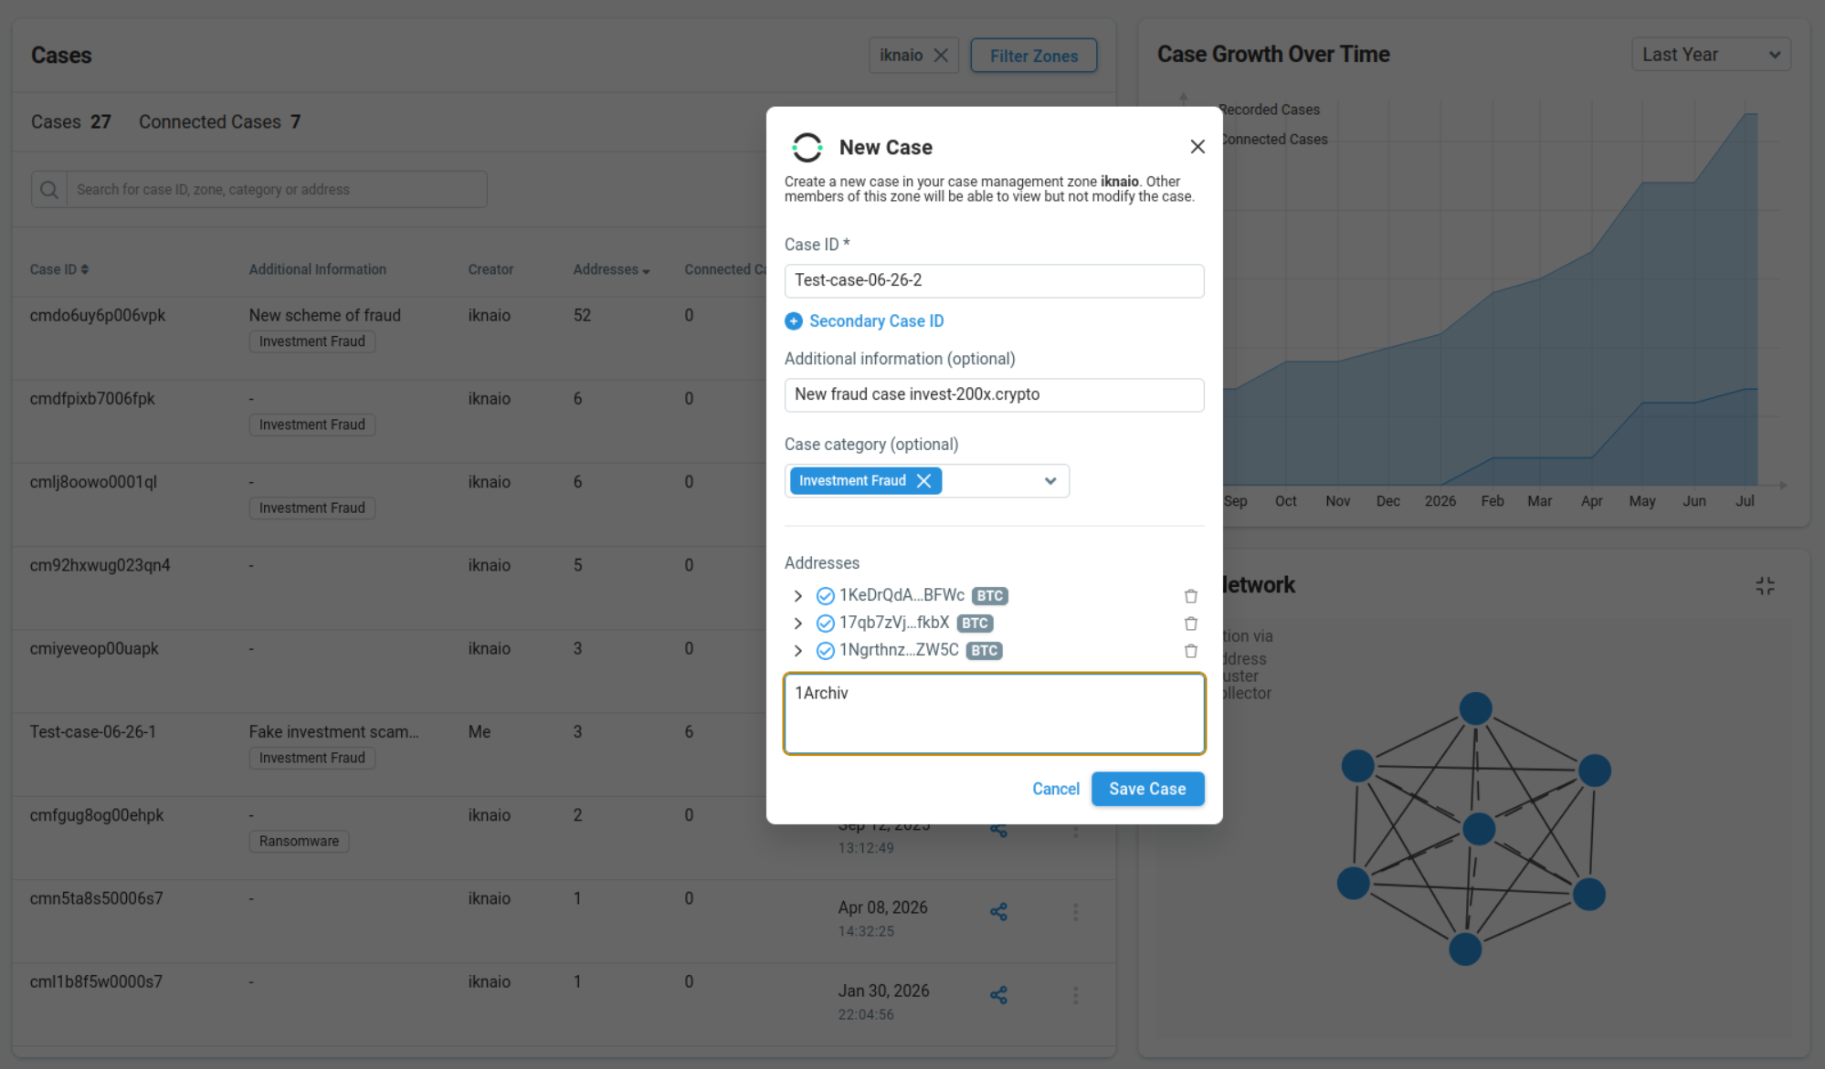Toggle verified checkmark on 1Ngrthnz...ZW5C
This screenshot has height=1069, width=1825.
click(825, 651)
